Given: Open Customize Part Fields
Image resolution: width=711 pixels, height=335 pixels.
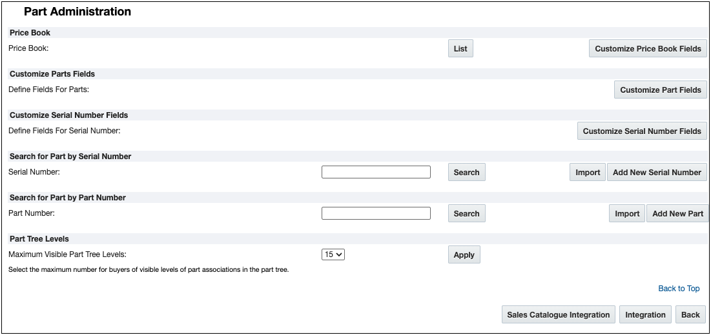Looking at the screenshot, I should [x=660, y=90].
